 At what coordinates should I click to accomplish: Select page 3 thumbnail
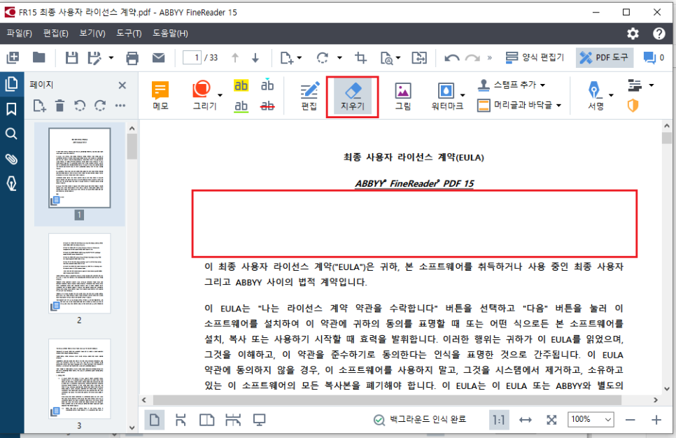(x=79, y=379)
